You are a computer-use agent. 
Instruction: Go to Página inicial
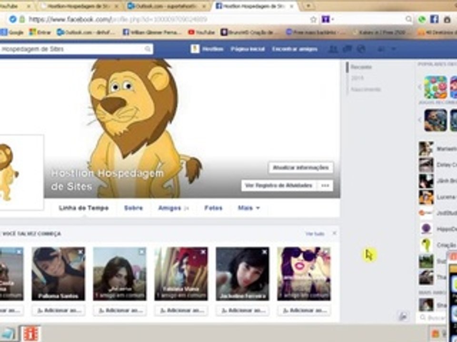click(x=248, y=49)
